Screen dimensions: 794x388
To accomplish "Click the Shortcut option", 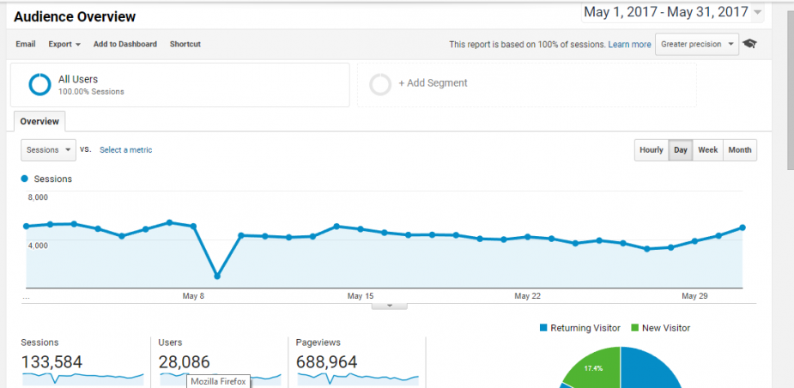I will point(185,44).
